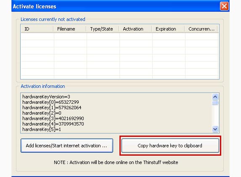Select the truncated Concurren... column header
The image size is (241, 177).
201,29
